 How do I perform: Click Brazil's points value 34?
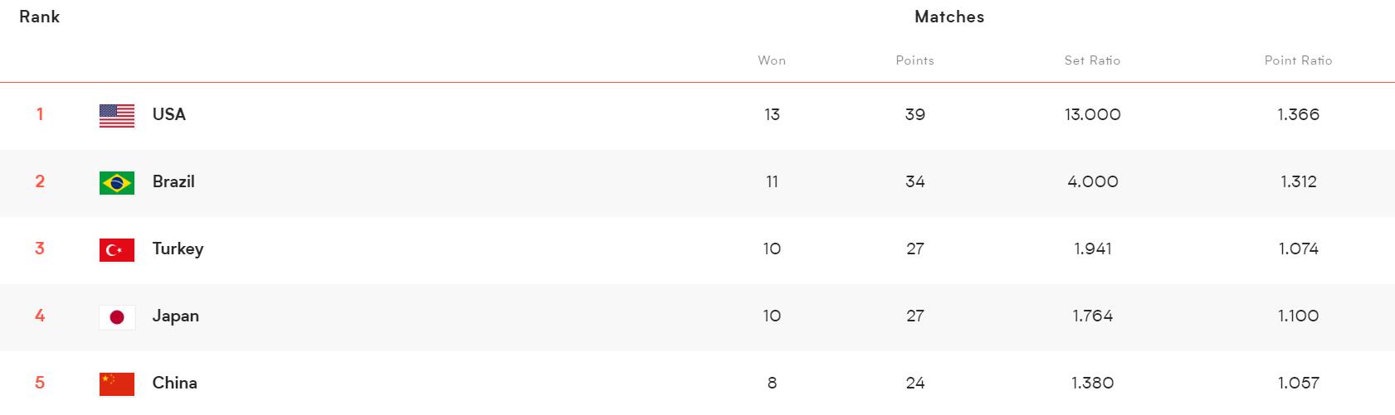point(915,181)
